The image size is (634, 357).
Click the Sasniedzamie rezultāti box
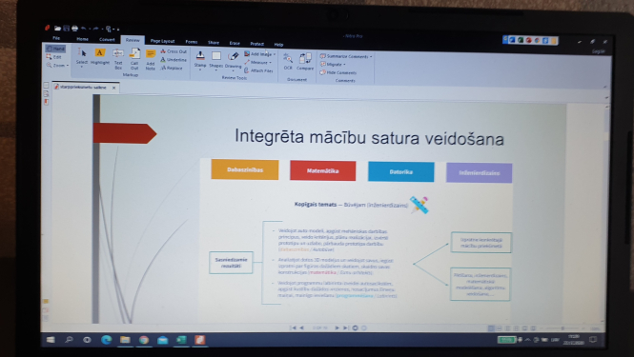point(231,263)
